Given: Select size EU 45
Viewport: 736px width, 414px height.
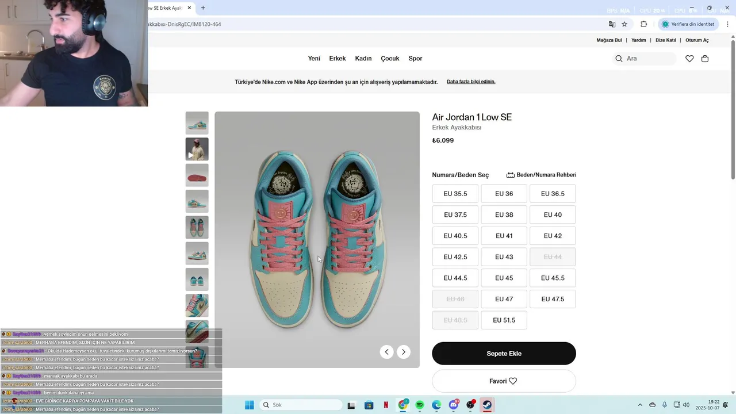Looking at the screenshot, I should point(504,278).
